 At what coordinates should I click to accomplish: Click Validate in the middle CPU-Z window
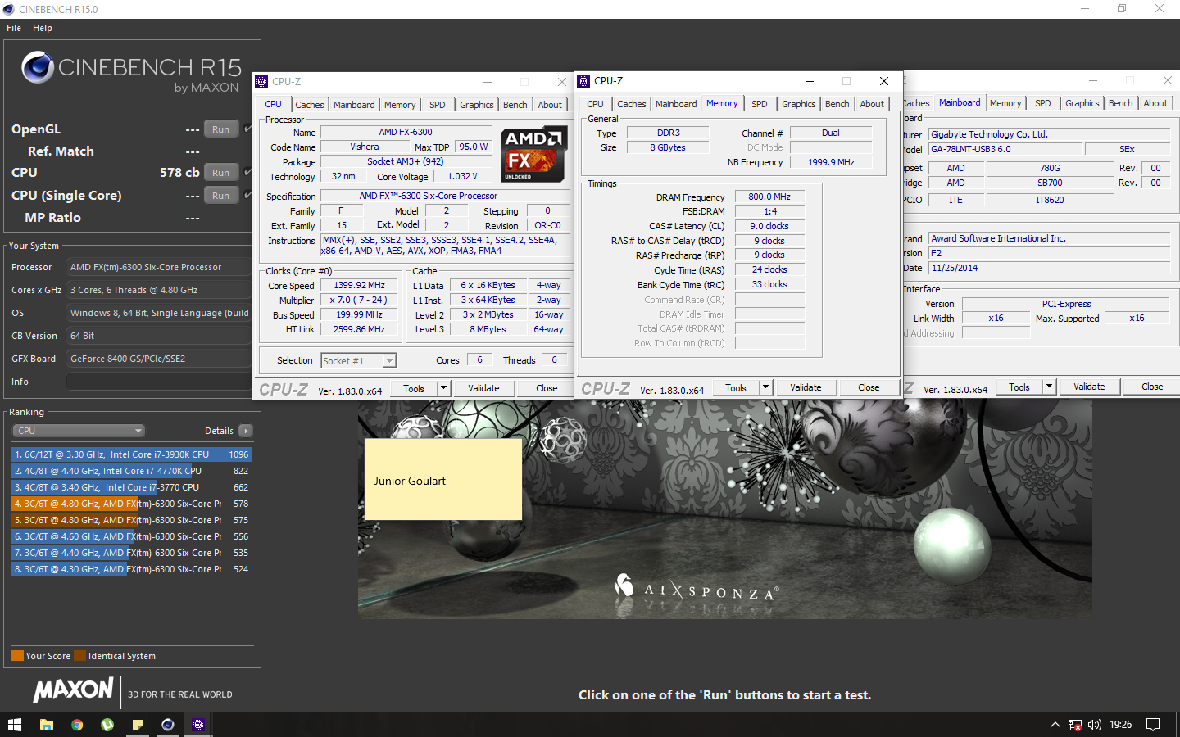[806, 387]
